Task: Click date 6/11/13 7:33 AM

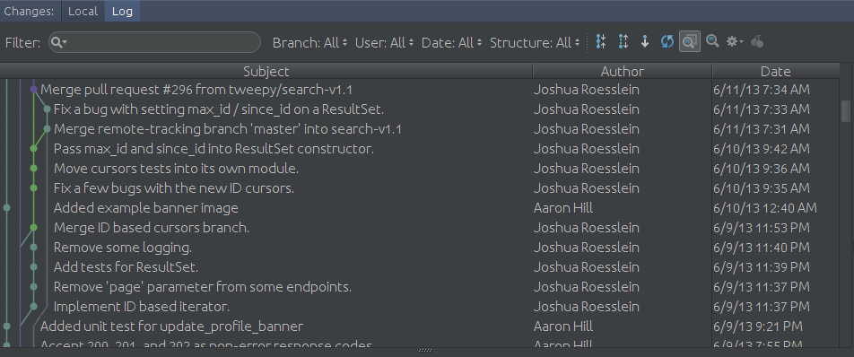Action: pos(762,109)
